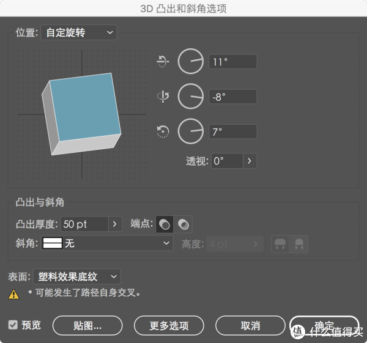Click the yellow warning triangle icon
Image resolution: width=367 pixels, height=343 pixels.
coord(13,294)
